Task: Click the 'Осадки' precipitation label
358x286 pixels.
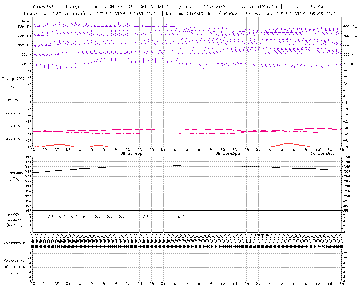Action: tap(14, 220)
